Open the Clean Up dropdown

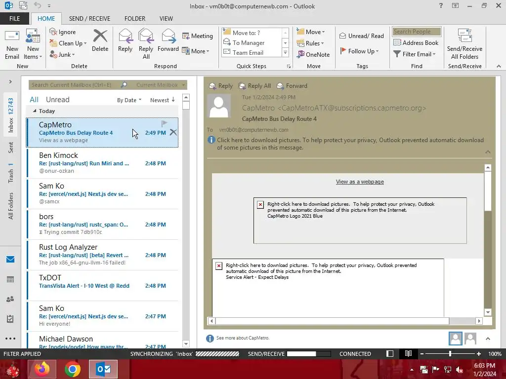[68, 43]
